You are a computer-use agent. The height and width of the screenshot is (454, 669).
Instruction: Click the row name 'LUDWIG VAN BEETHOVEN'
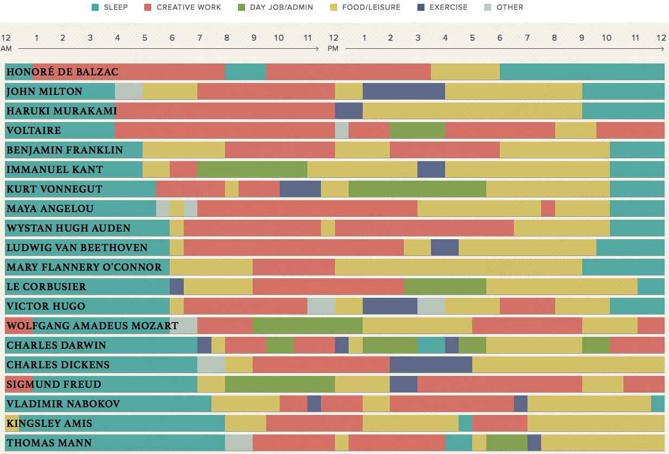coord(77,247)
